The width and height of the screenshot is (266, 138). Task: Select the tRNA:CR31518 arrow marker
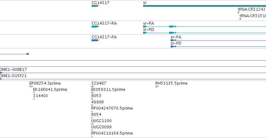click(x=241, y=19)
